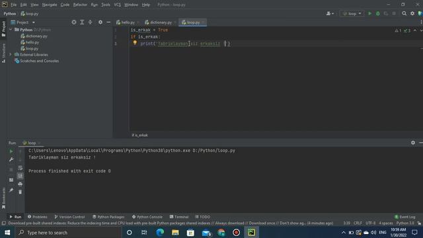The height and width of the screenshot is (238, 423).
Task: Open Project panel options gear
Action: coord(100,22)
